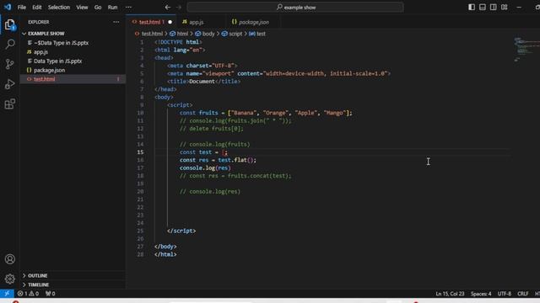Open the Go menu
The height and width of the screenshot is (303, 540).
(98, 8)
